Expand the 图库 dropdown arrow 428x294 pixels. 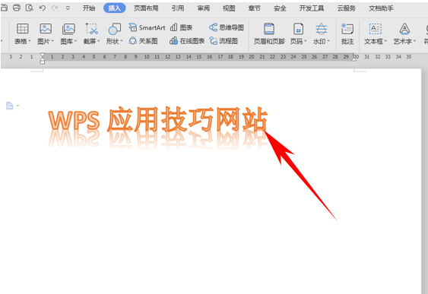pos(75,41)
